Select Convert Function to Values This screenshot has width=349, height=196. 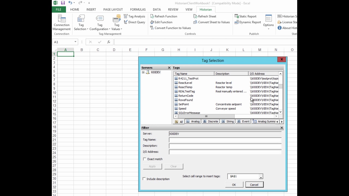[x=170, y=28]
